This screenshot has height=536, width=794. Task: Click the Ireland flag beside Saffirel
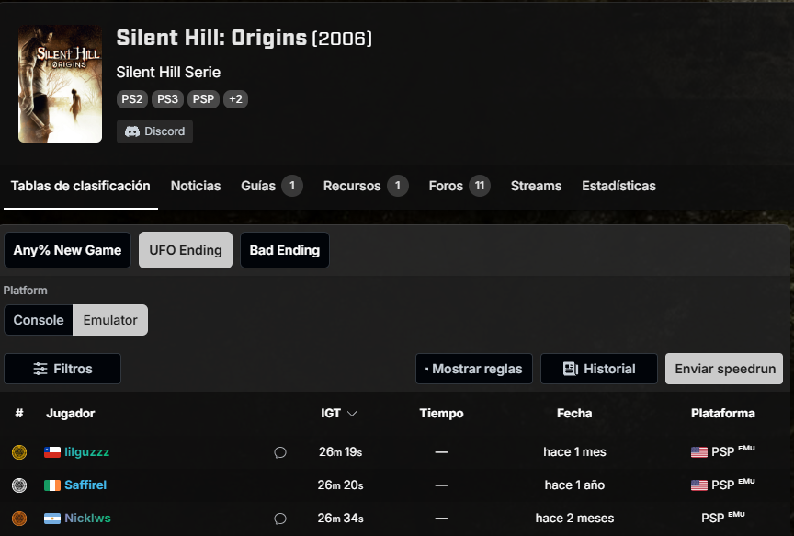(x=52, y=485)
